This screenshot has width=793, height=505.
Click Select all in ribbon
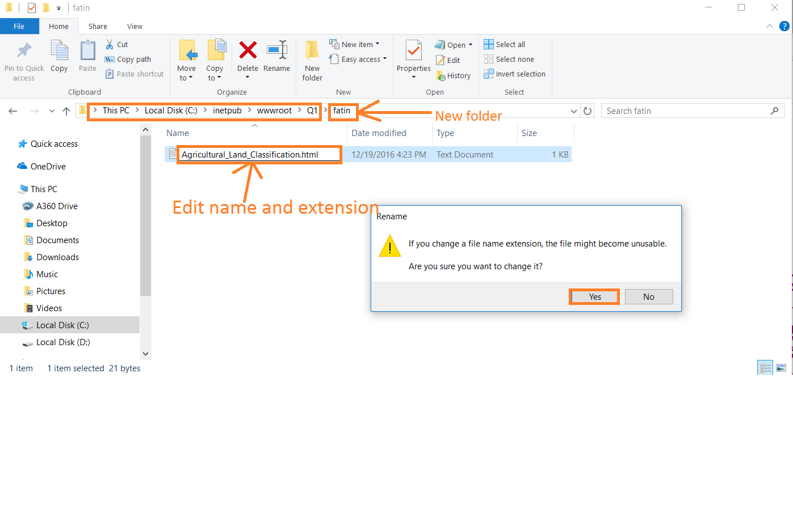504,44
